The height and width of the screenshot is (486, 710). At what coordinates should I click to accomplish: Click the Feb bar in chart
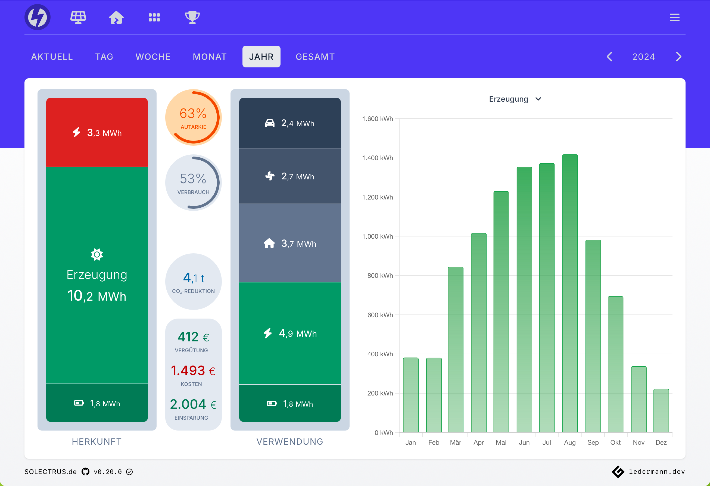coord(434,395)
